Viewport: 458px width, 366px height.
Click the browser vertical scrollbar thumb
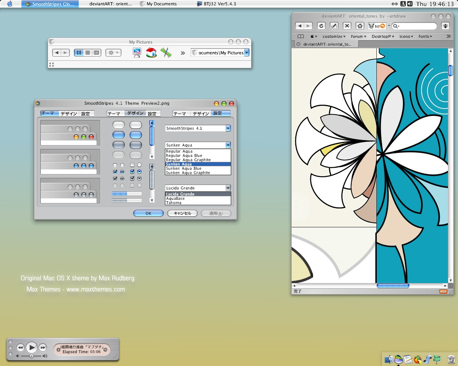pyautogui.click(x=450, y=70)
